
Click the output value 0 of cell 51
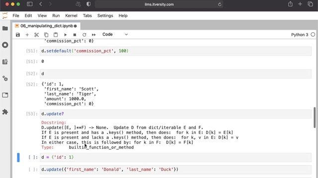pos(43,61)
